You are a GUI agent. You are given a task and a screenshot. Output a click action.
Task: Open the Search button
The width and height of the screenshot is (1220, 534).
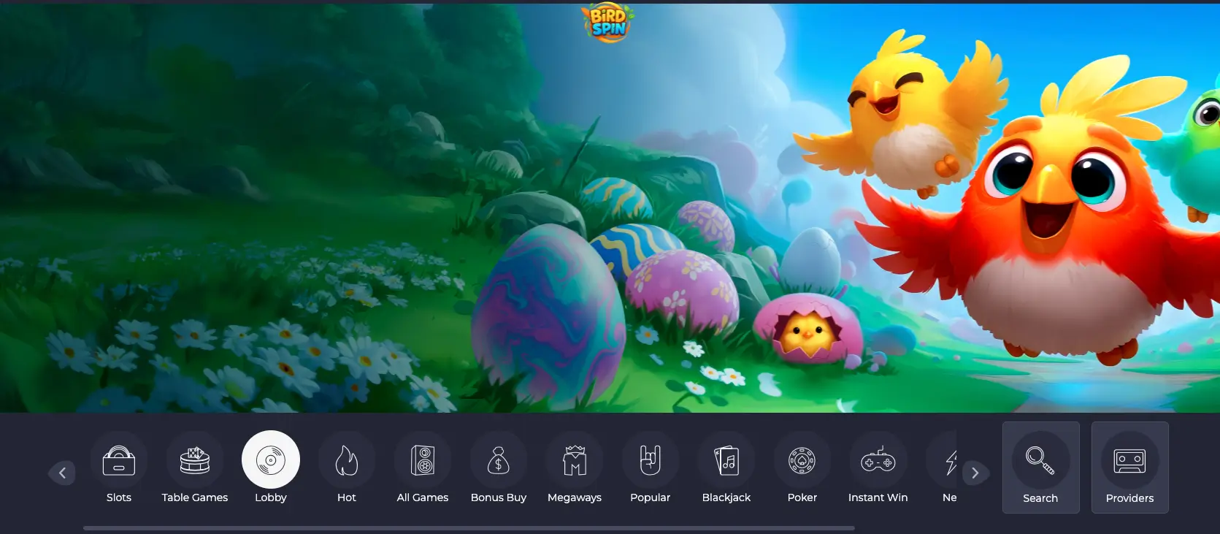(1041, 468)
